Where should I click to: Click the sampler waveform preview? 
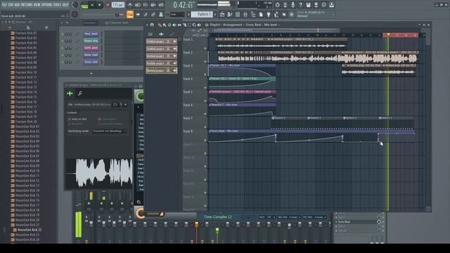tap(99, 173)
